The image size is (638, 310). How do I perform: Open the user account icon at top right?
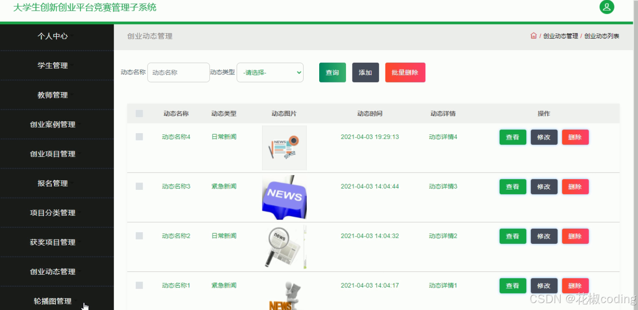(606, 7)
